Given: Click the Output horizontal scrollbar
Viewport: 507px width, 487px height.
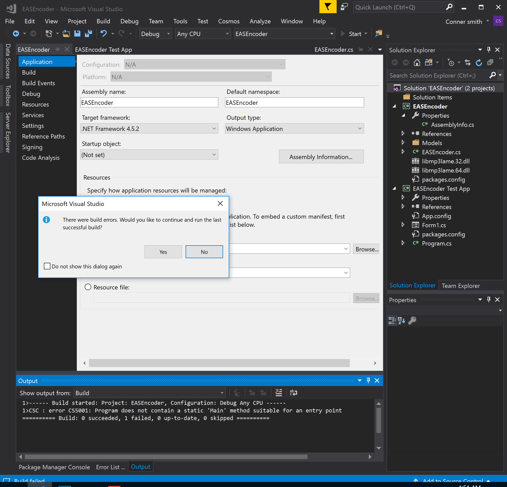Looking at the screenshot, I should coord(166,457).
